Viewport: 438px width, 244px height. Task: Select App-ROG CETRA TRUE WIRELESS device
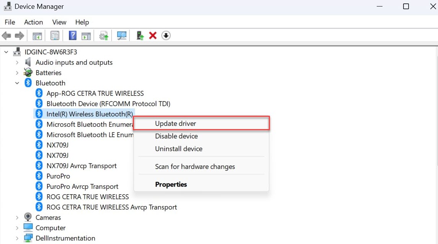pyautogui.click(x=95, y=93)
